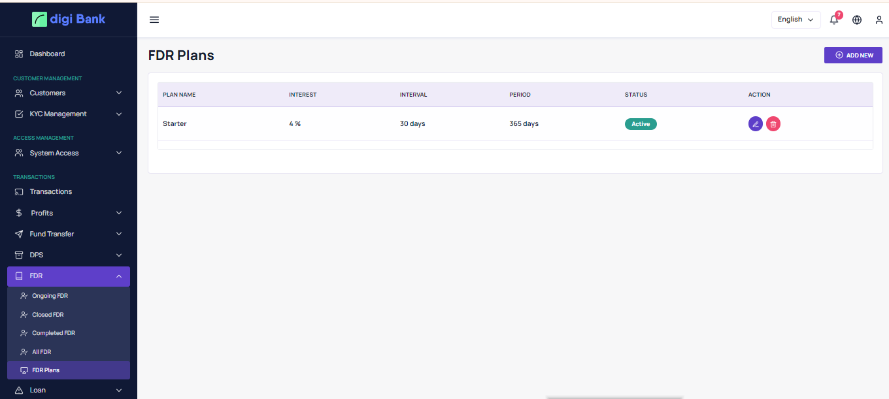This screenshot has width=889, height=399.
Task: Click the delete trash icon for Starter plan
Action: click(773, 124)
